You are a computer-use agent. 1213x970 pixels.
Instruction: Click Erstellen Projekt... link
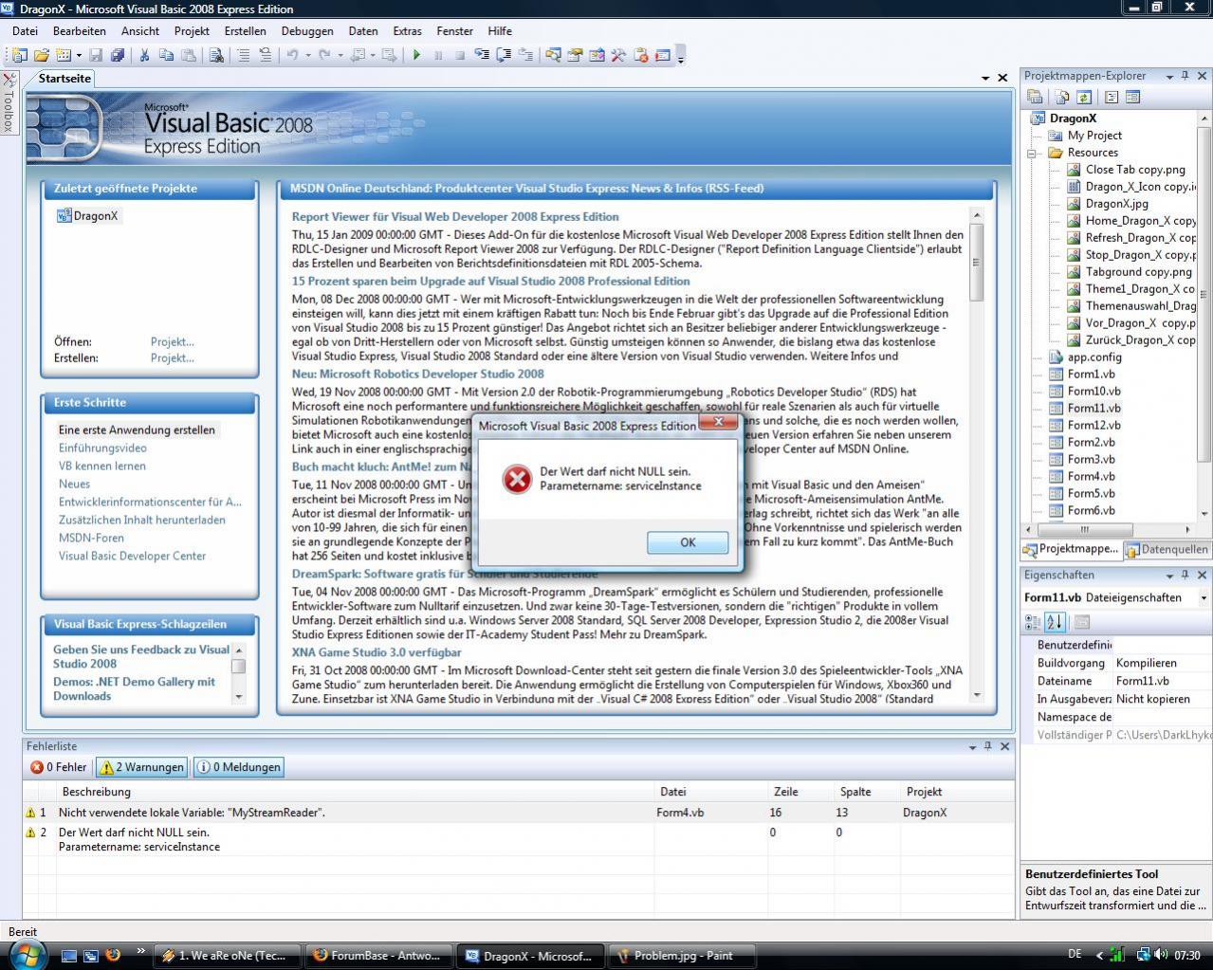coord(172,357)
